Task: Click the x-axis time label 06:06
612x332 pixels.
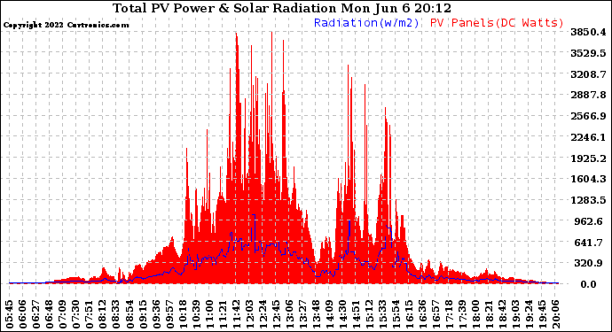Action: 23,314
